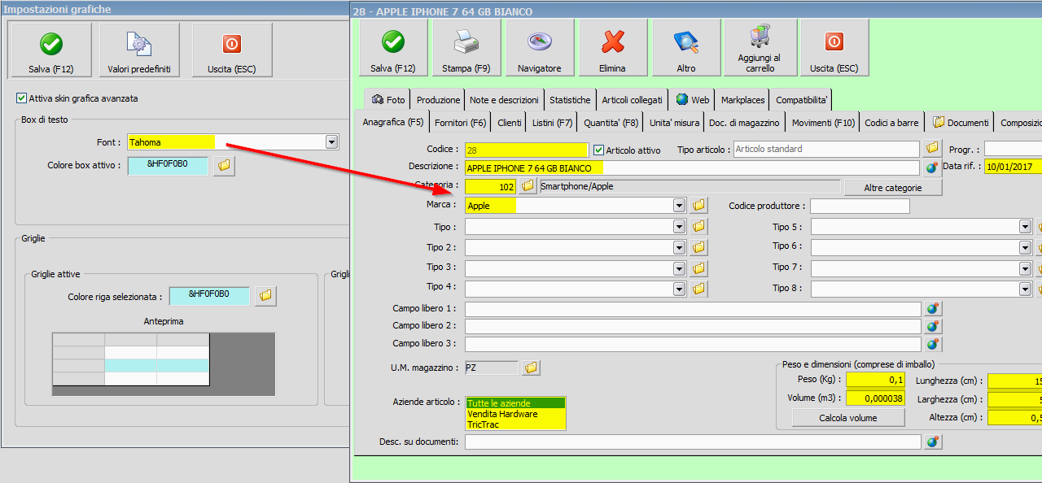Click Valori predefiniti in graphics settings
Screen dimensions: 1042x483
point(139,50)
